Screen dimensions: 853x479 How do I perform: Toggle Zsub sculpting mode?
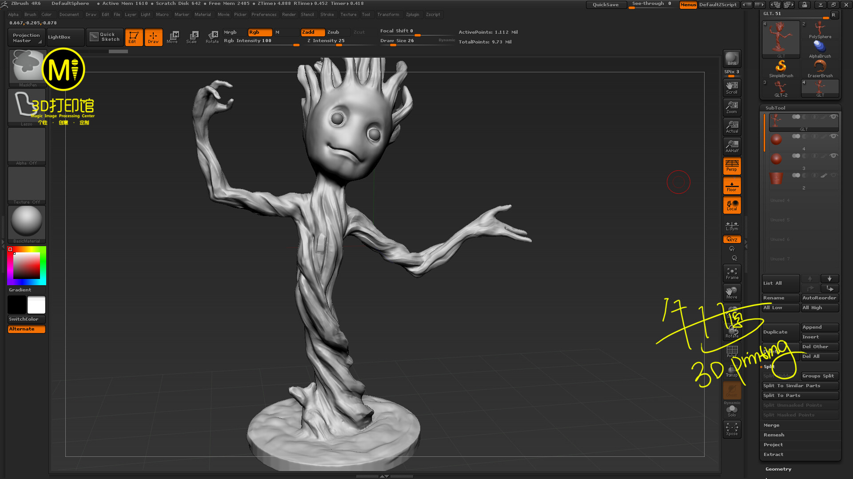(333, 32)
